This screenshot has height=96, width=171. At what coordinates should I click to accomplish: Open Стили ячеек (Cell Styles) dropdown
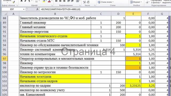[x=106, y=2]
